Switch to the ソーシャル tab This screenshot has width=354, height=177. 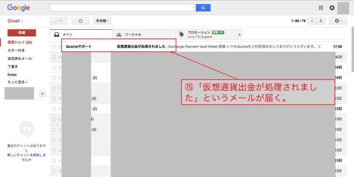143,34
